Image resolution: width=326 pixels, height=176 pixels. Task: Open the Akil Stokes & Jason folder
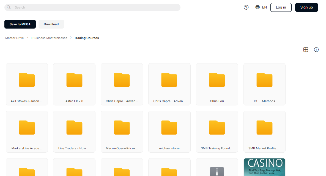(x=27, y=84)
